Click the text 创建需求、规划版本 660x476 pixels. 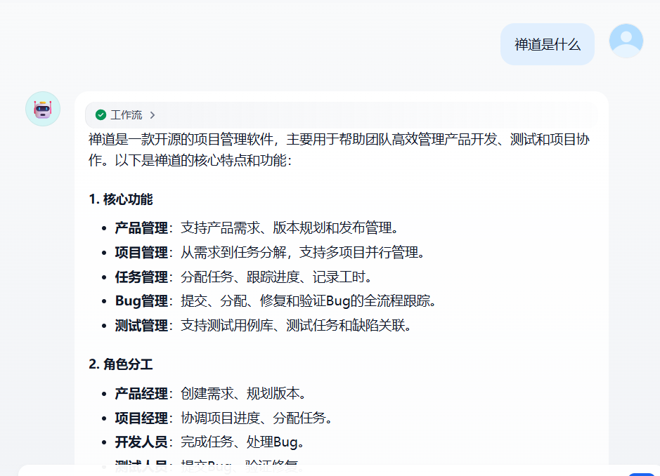coord(243,394)
